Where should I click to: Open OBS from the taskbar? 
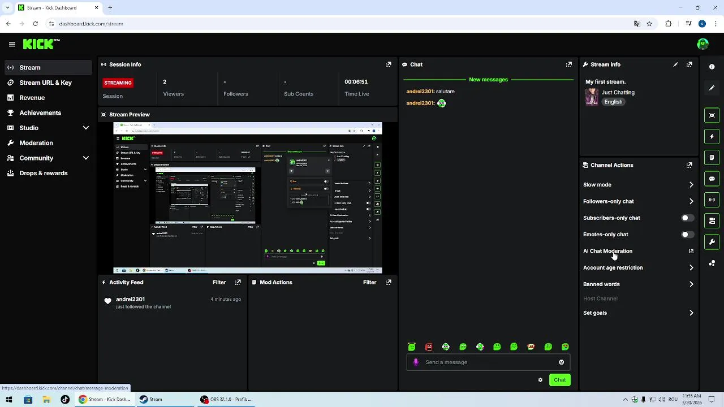pos(226,399)
